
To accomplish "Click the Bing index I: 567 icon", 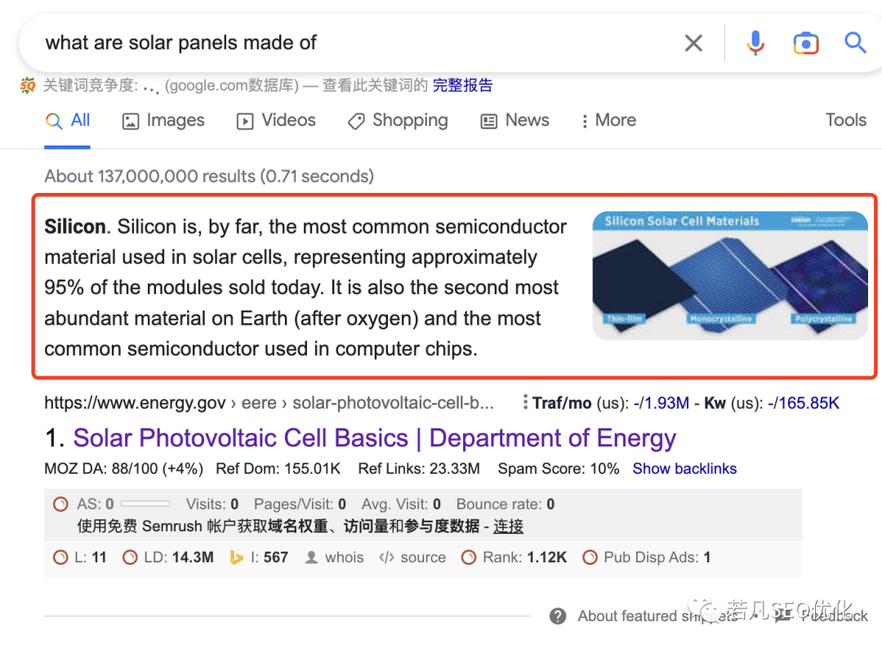I will tap(237, 557).
